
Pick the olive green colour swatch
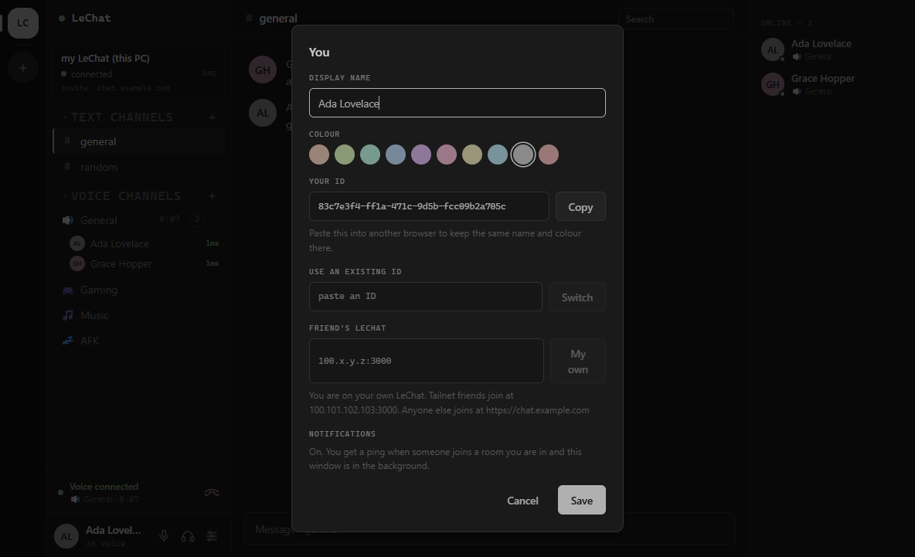(x=345, y=155)
